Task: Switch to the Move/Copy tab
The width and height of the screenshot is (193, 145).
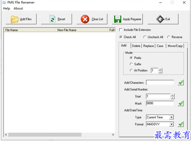Action: (x=175, y=46)
